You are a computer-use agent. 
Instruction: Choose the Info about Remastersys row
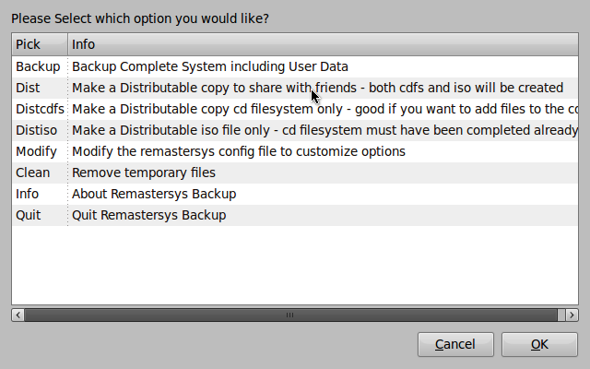tap(27, 194)
